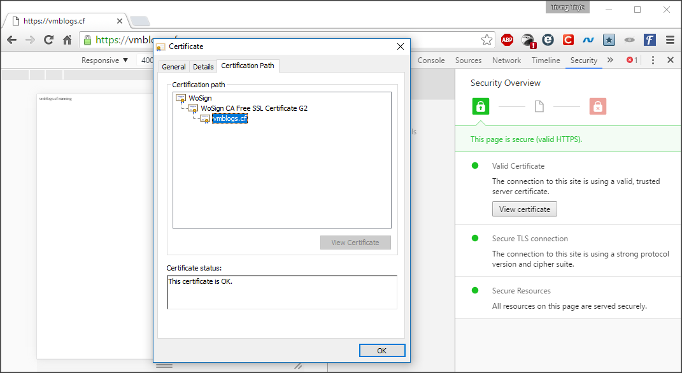Image resolution: width=682 pixels, height=373 pixels.
Task: Open the Details certificate tab
Action: coord(203,67)
